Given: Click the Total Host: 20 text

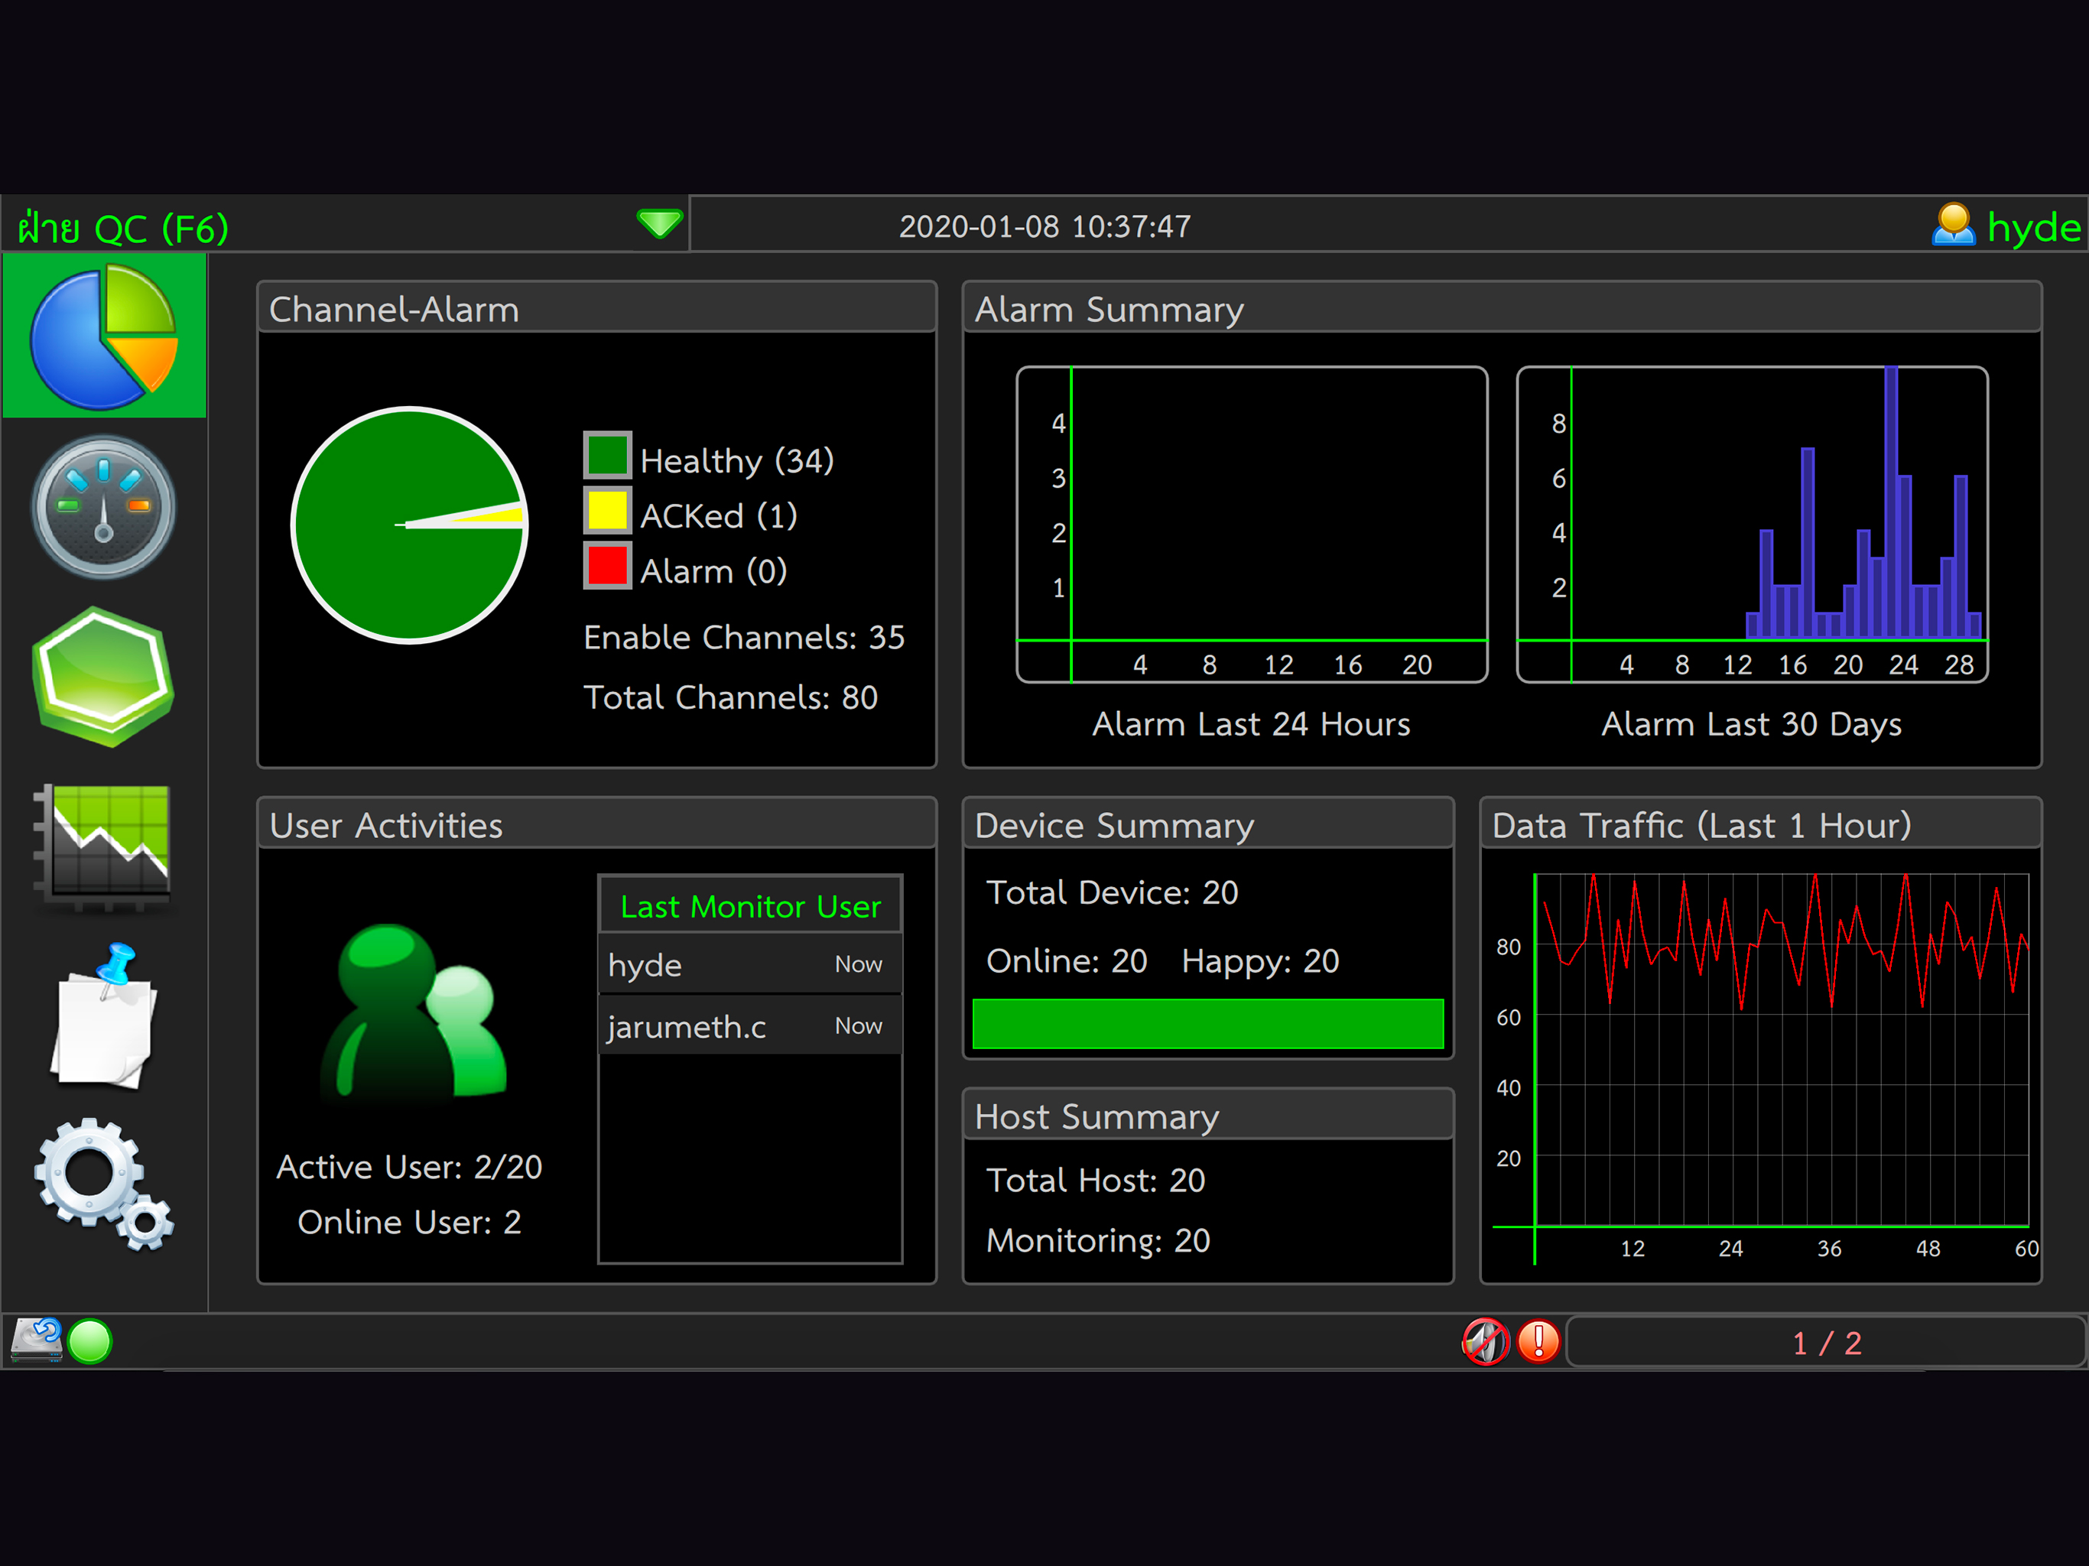Looking at the screenshot, I should point(1096,1181).
